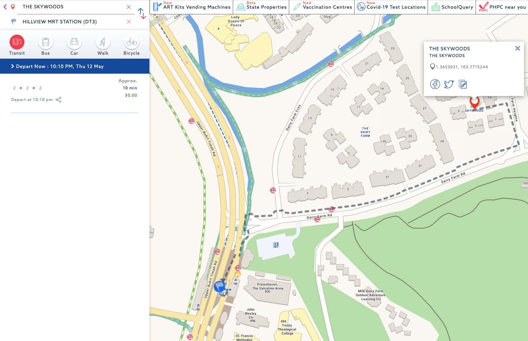The height and width of the screenshot is (341, 528).
Task: Open Covid-19 Test Locations layer
Action: [x=391, y=7]
